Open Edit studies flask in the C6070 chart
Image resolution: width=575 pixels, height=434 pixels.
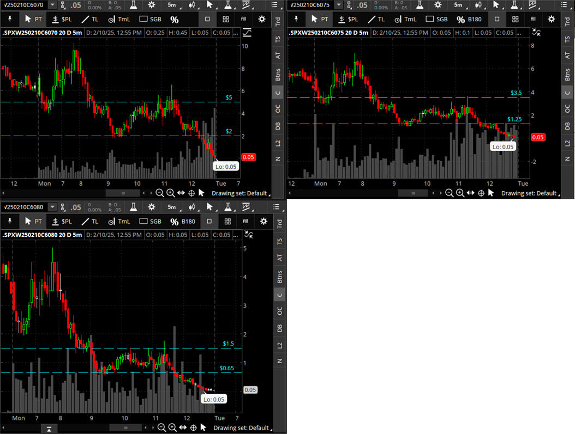(x=134, y=5)
